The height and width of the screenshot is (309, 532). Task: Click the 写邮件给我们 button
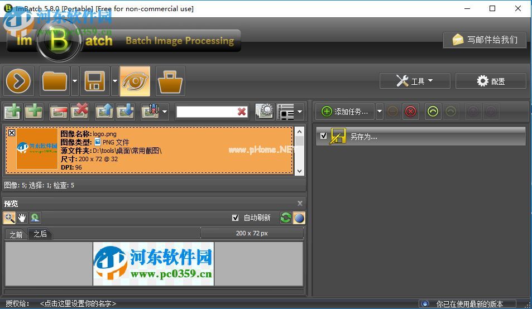click(485, 40)
